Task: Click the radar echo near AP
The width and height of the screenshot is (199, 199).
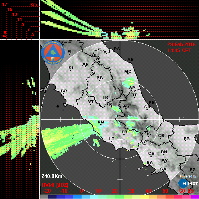Action: click(x=129, y=82)
